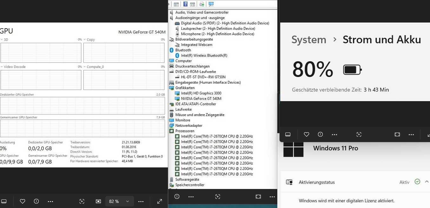
Task: Open ellipsis menu beside Device Manager viewer's fit icon
Action: (272, 197)
